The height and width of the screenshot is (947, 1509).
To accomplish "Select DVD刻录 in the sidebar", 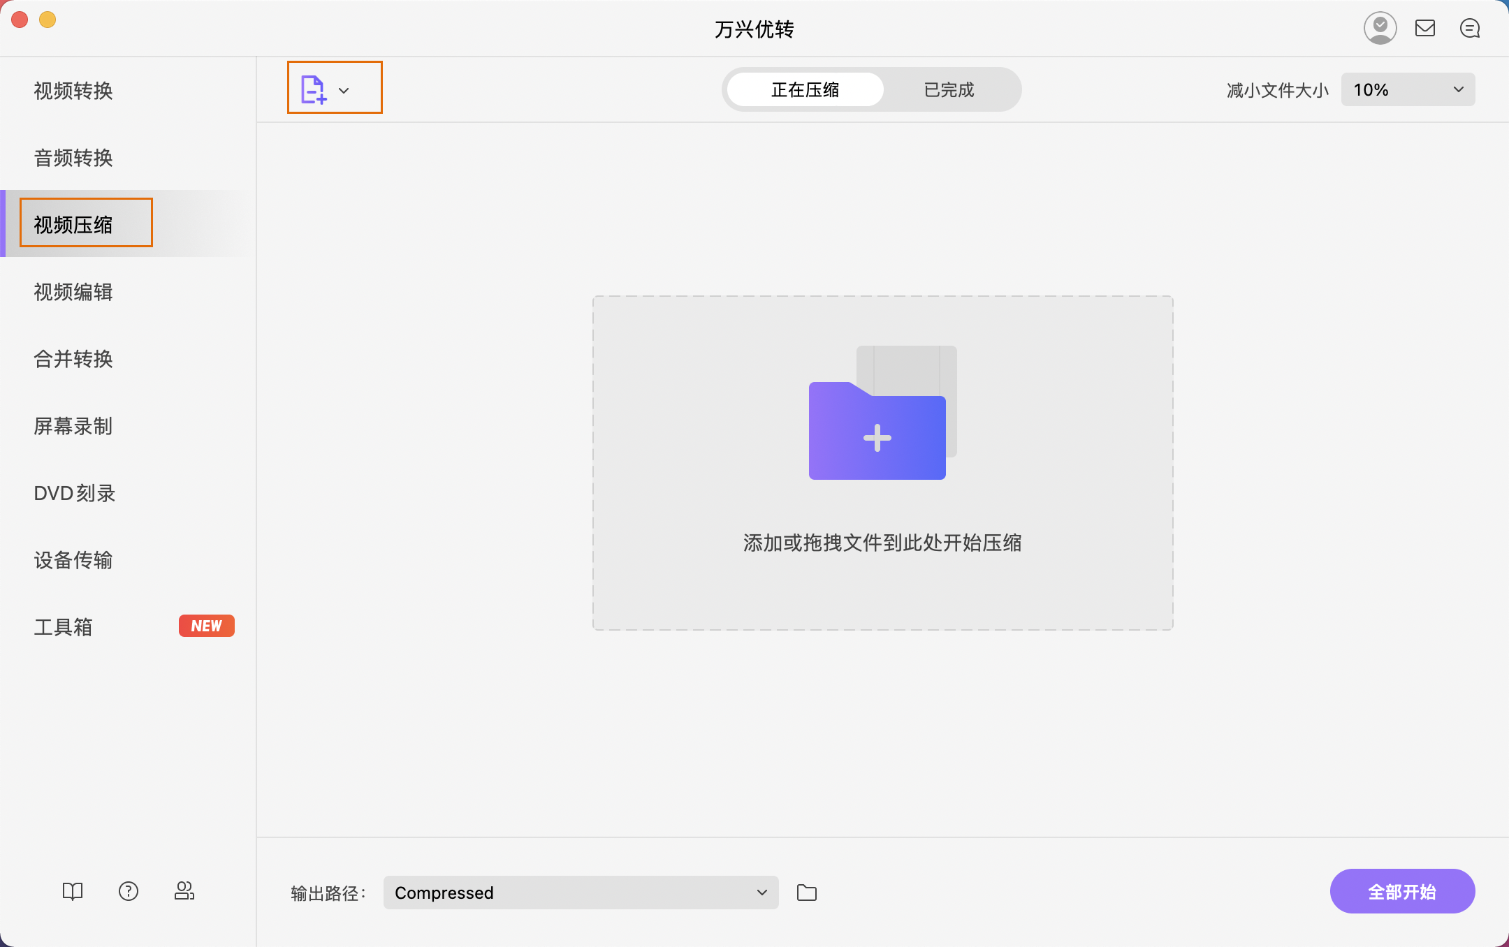I will tap(75, 493).
